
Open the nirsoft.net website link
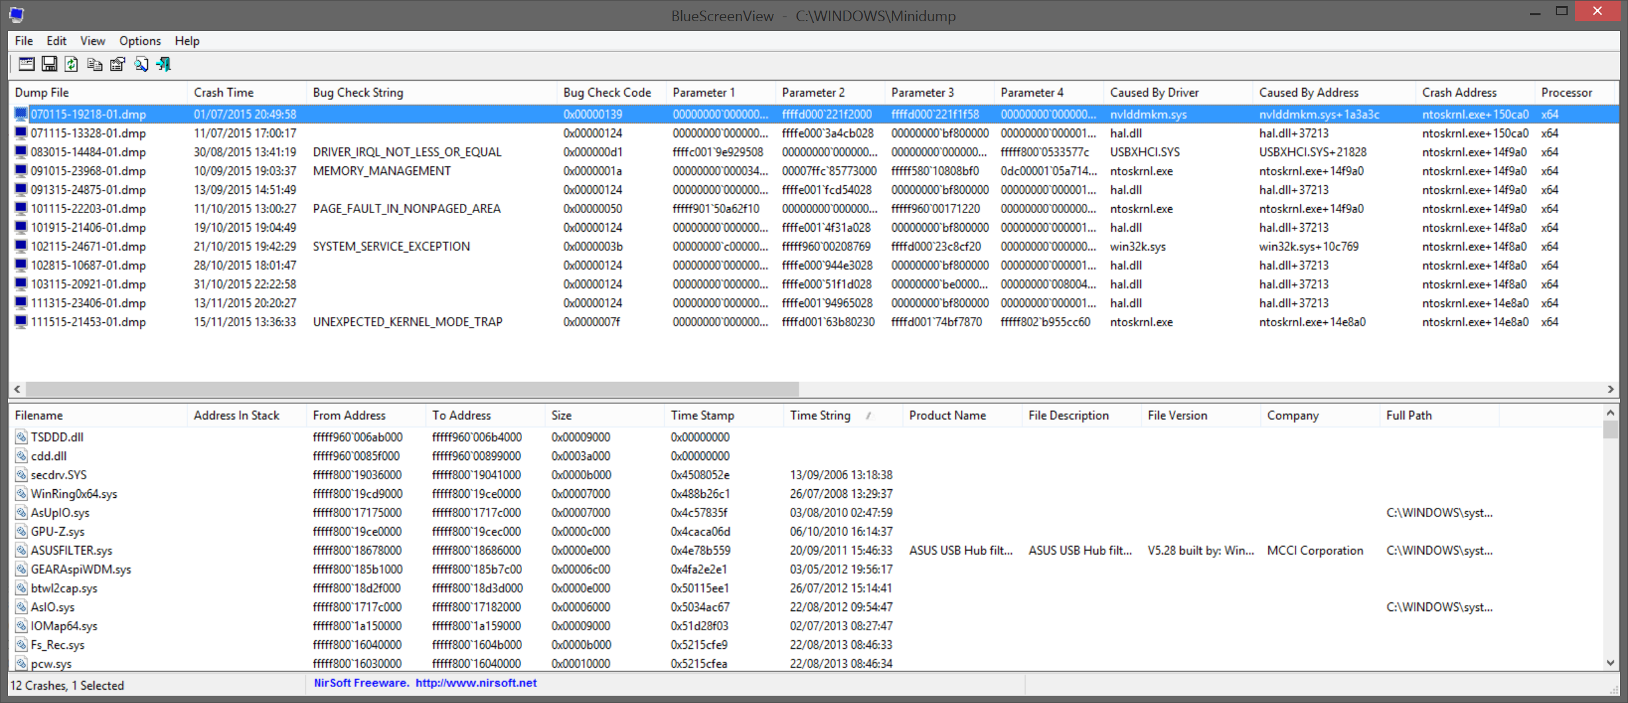(476, 683)
